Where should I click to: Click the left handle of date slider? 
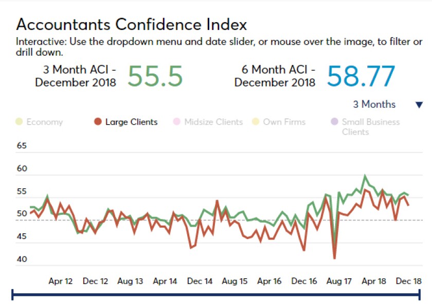(12, 295)
